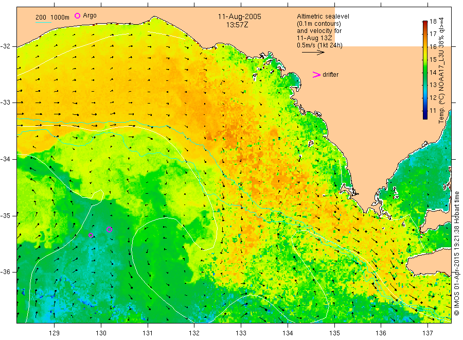This screenshot has width=463, height=340.
Task: Click the longitude 137 axis label
Action: coord(428,333)
